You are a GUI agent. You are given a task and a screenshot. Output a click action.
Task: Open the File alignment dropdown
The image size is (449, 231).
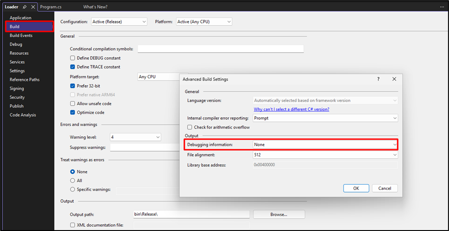(325, 155)
